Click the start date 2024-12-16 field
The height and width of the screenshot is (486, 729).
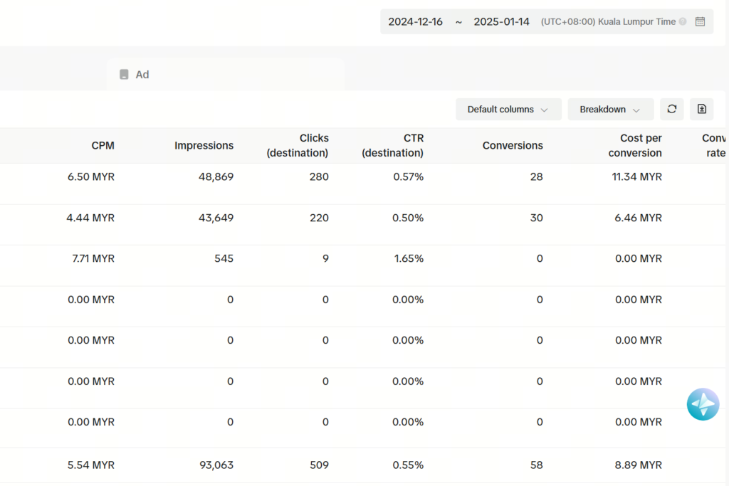[415, 21]
